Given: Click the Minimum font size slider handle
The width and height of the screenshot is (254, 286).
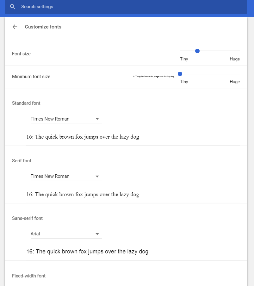Looking at the screenshot, I should tap(180, 74).
